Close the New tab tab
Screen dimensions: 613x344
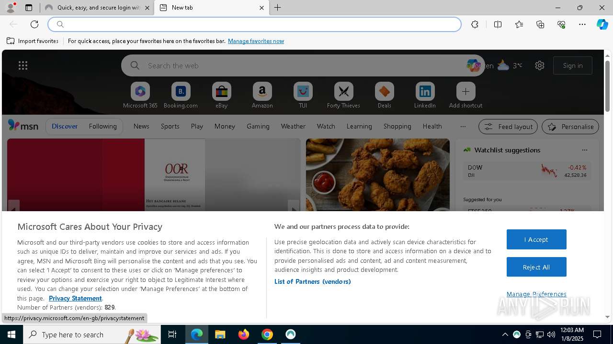[x=261, y=8]
